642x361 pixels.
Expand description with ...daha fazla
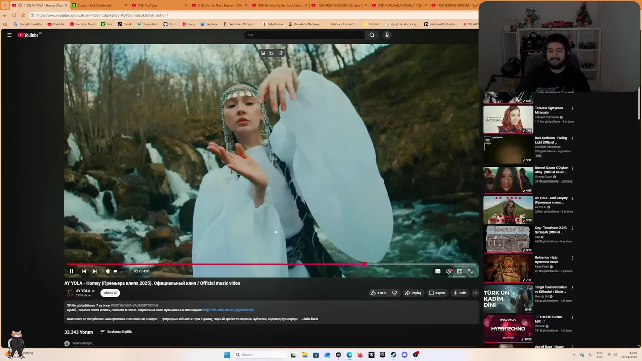(310, 319)
